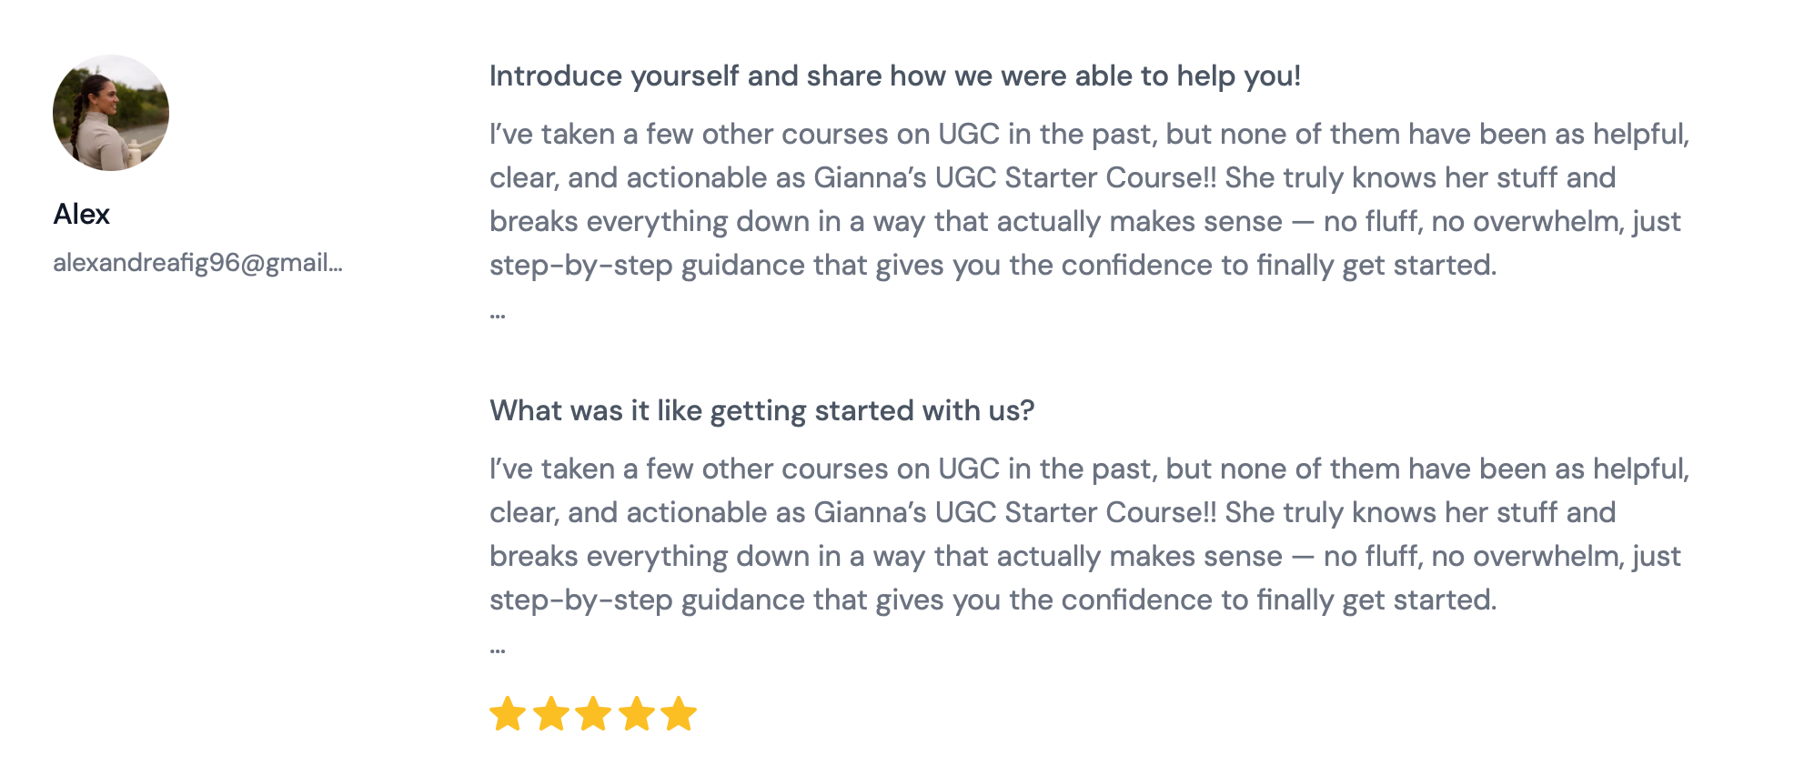Viewport: 1794px width, 766px height.
Task: Click the reviewer name Alex
Action: point(82,214)
